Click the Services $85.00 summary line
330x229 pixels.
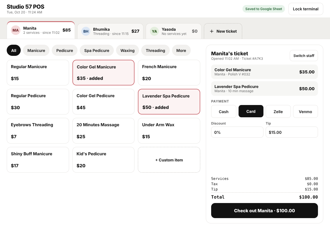pos(264,178)
